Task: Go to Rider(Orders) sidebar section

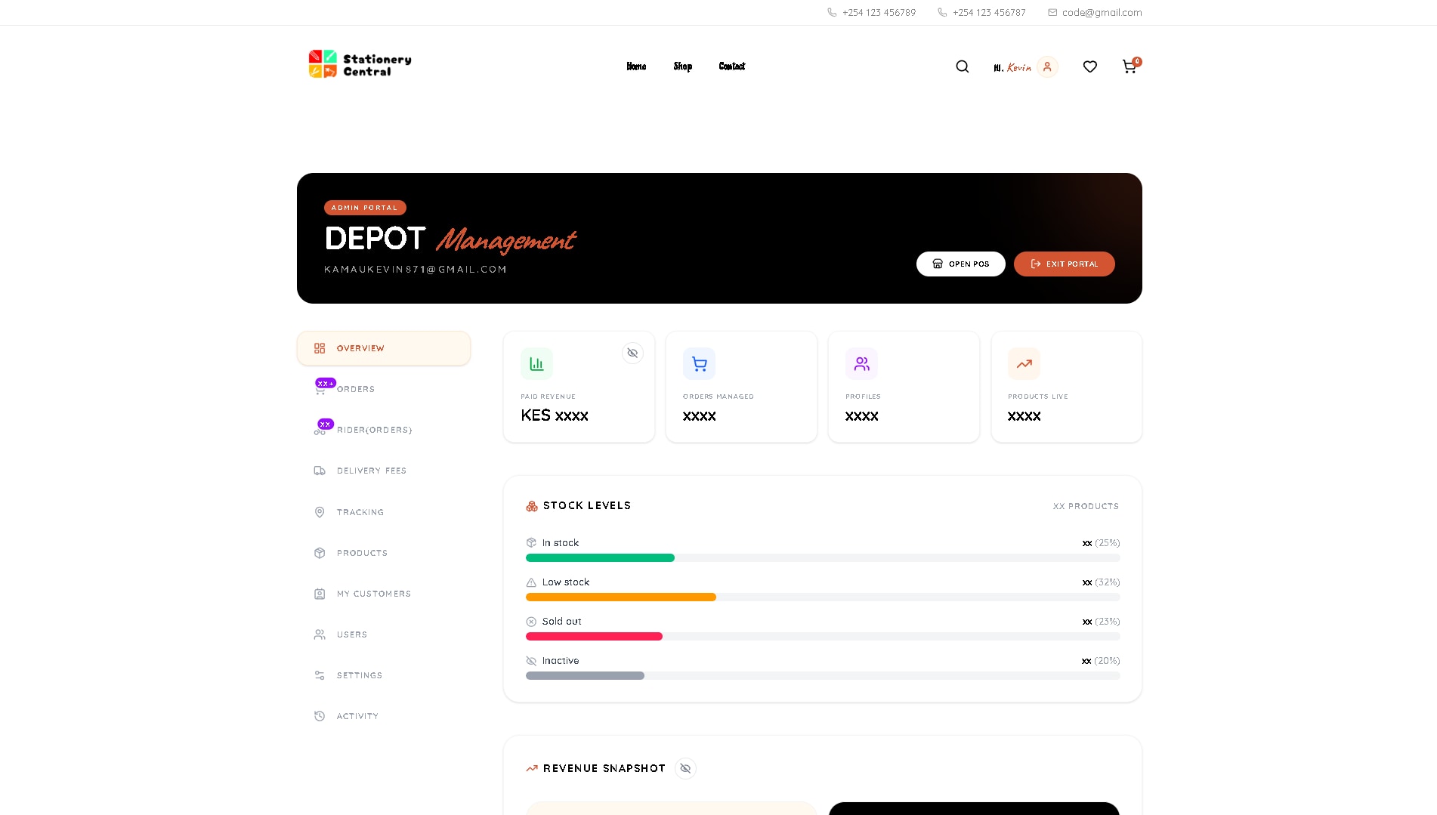Action: click(x=384, y=430)
